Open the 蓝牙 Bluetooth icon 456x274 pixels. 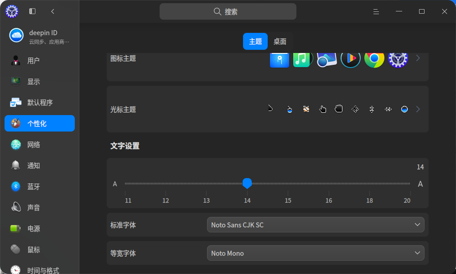click(16, 186)
